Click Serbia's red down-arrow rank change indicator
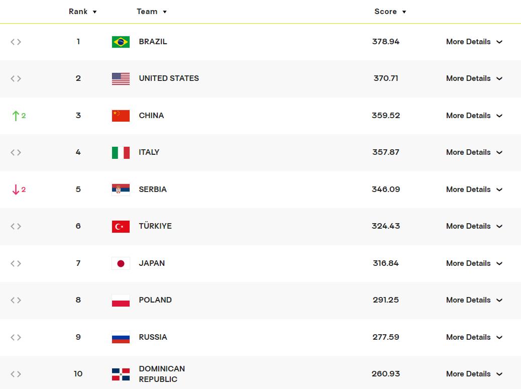The width and height of the screenshot is (521, 389). point(18,189)
